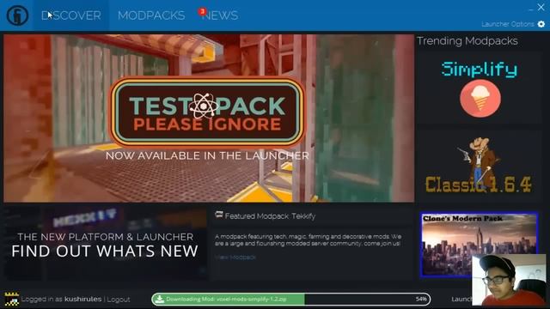The height and width of the screenshot is (309, 550).
Task: Open the Find Out Whats New banner
Action: click(x=105, y=243)
